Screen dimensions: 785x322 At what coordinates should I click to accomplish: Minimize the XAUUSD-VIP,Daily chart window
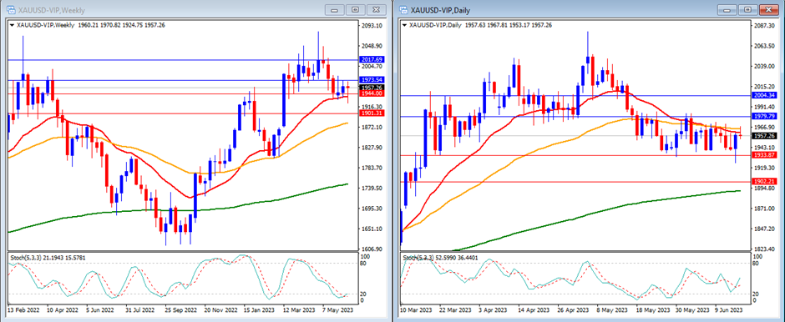coord(727,9)
